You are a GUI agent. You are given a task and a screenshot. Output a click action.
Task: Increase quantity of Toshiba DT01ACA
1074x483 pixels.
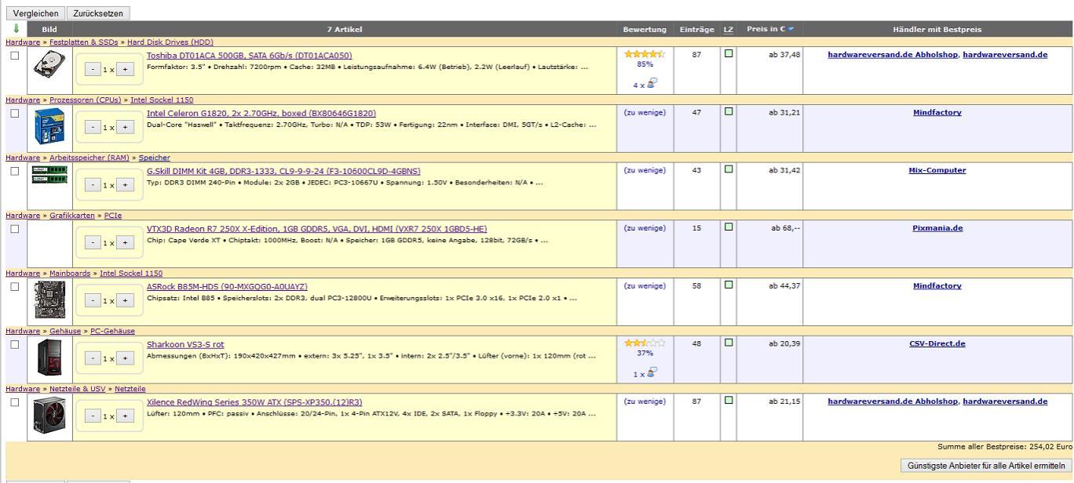[125, 69]
